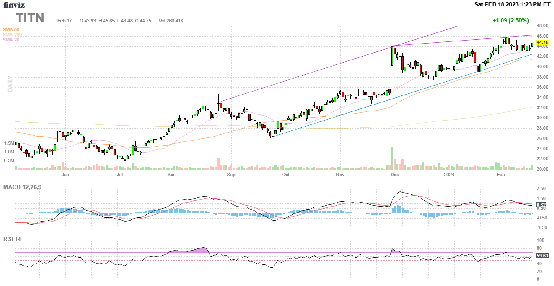Click the RSI 14 indicator title
Viewport: 554px width, 286px height.
pos(13,238)
